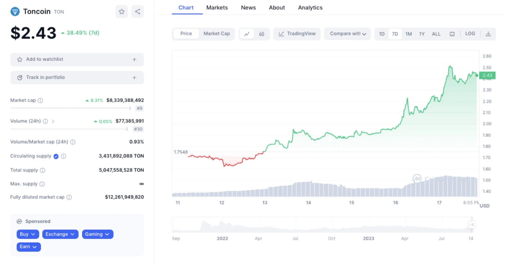Click the Volume (24h) rank progress bar

tap(69, 129)
